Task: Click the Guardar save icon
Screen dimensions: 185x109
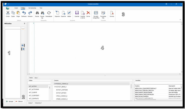Action: (77, 13)
